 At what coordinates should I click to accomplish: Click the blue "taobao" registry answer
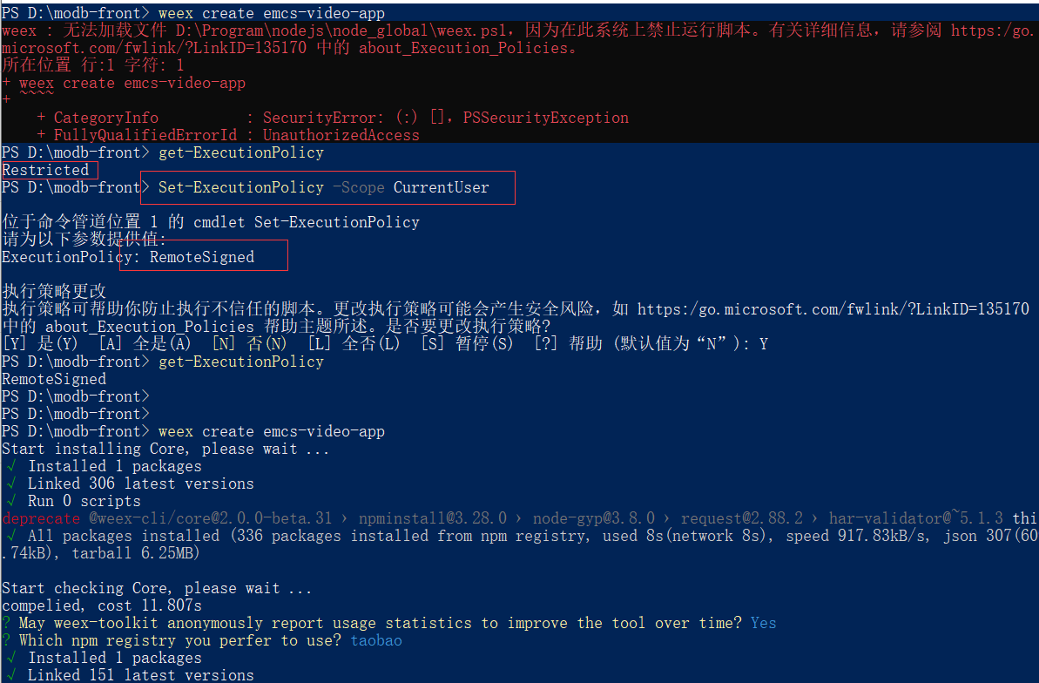(376, 640)
